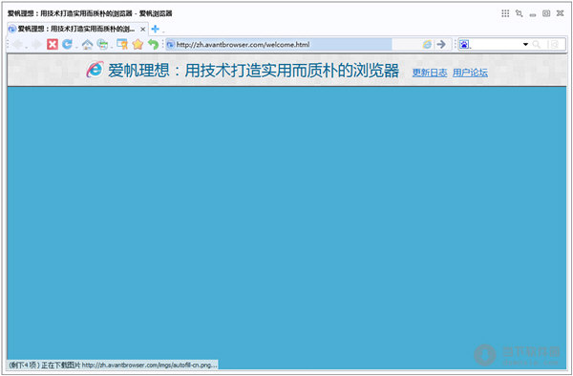Open a new tab with plus button

(x=156, y=29)
